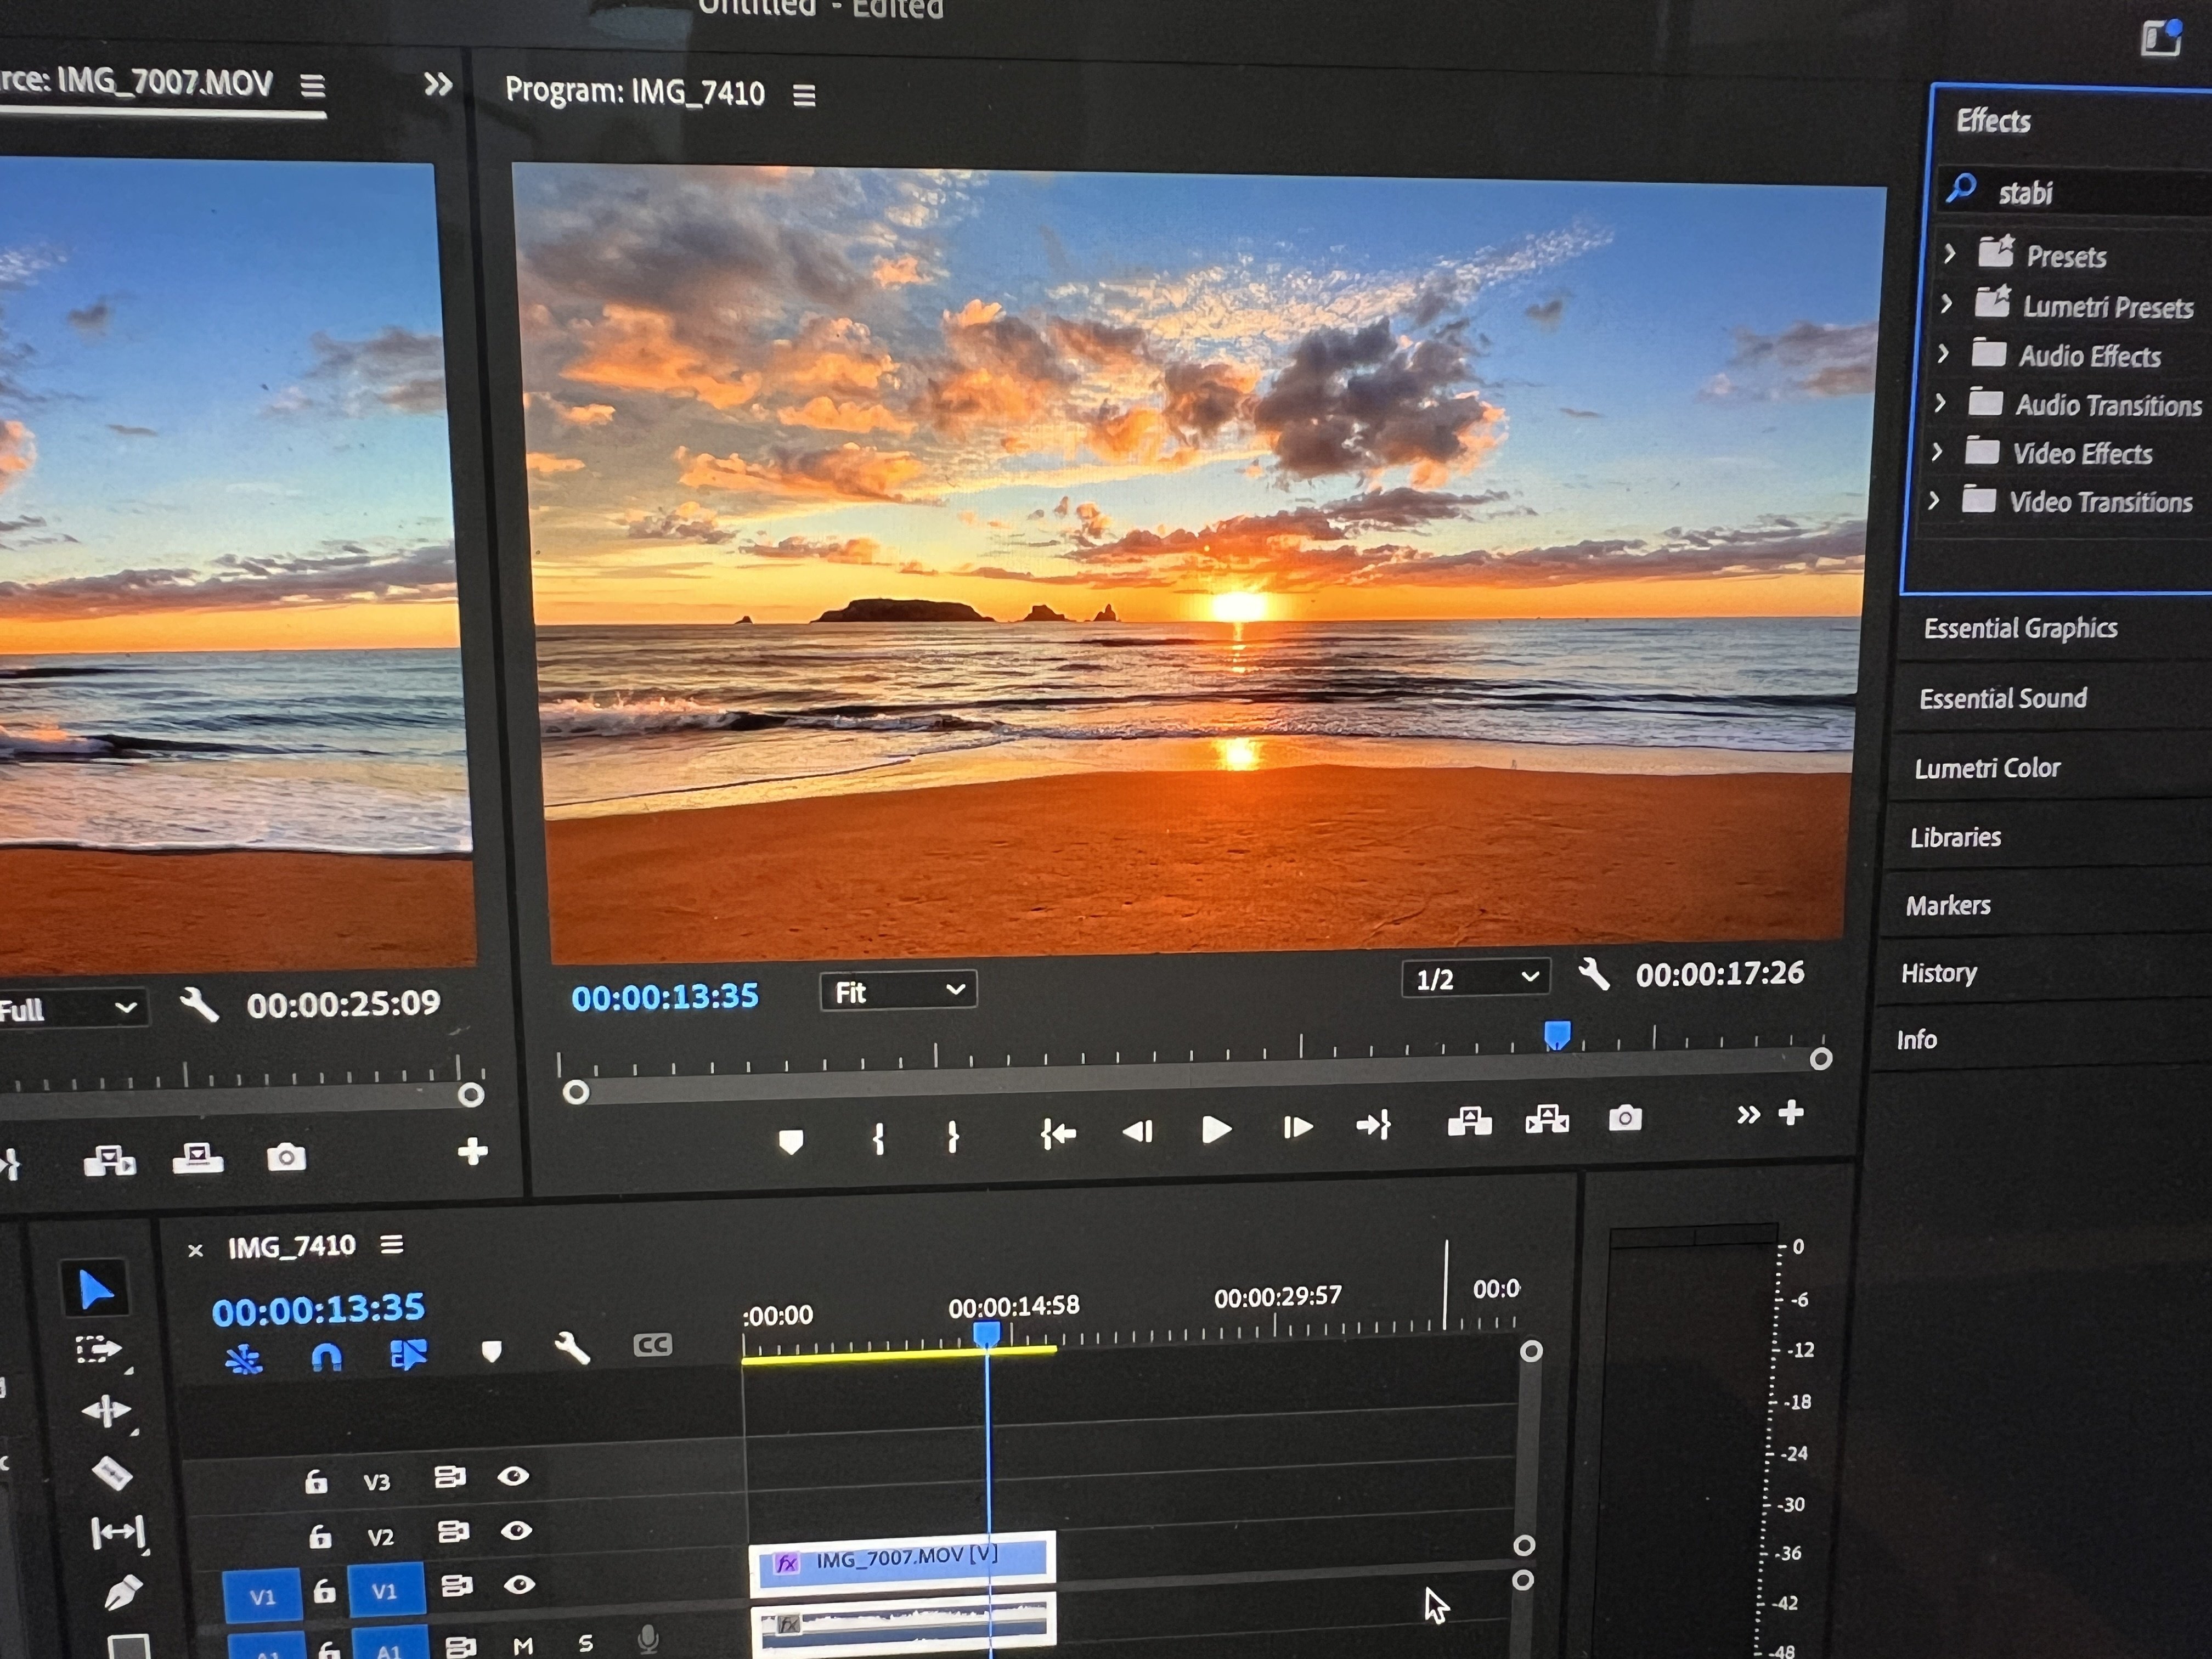Click Mark In in Program monitor
2212x1659 pixels.
coord(878,1138)
